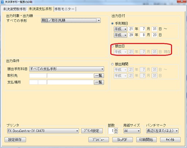Open the 期日／取引先順 sort order dropdown
This screenshot has height=148, width=187.
pyautogui.click(x=71, y=20)
